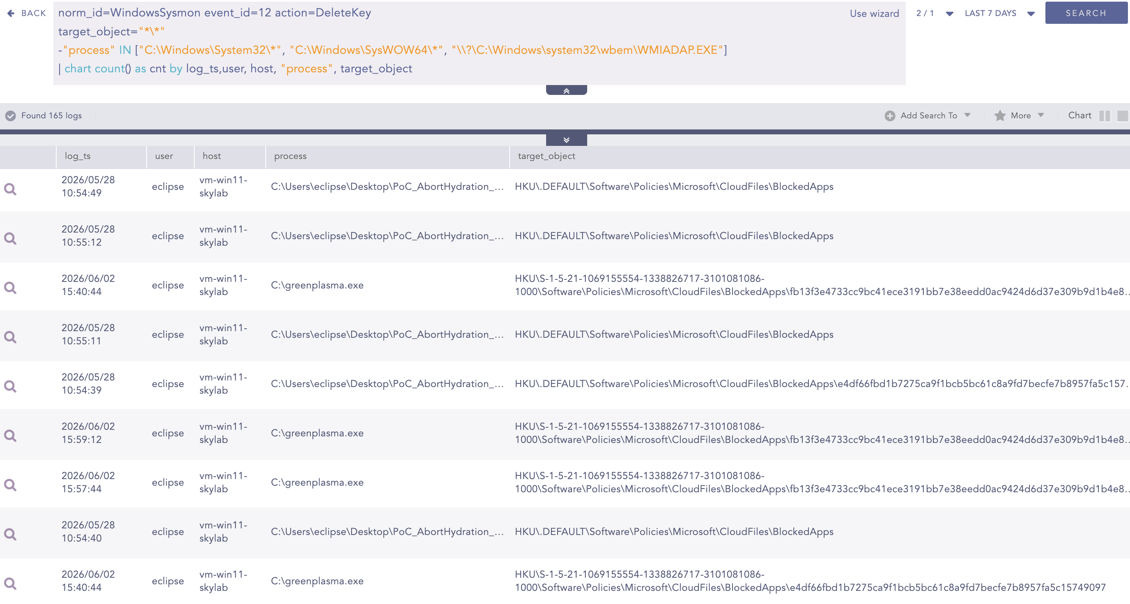The height and width of the screenshot is (604, 1130).
Task: Open log details for 10:54:39 row
Action: pos(10,386)
